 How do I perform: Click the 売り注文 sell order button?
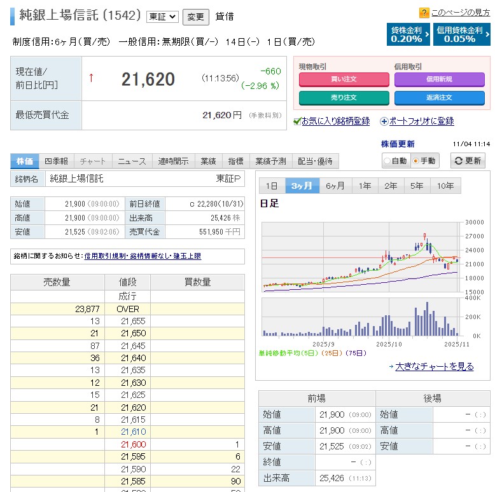pyautogui.click(x=344, y=97)
